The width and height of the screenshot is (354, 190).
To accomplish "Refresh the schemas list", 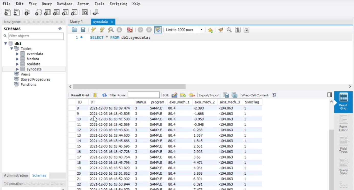I will [60, 29].
